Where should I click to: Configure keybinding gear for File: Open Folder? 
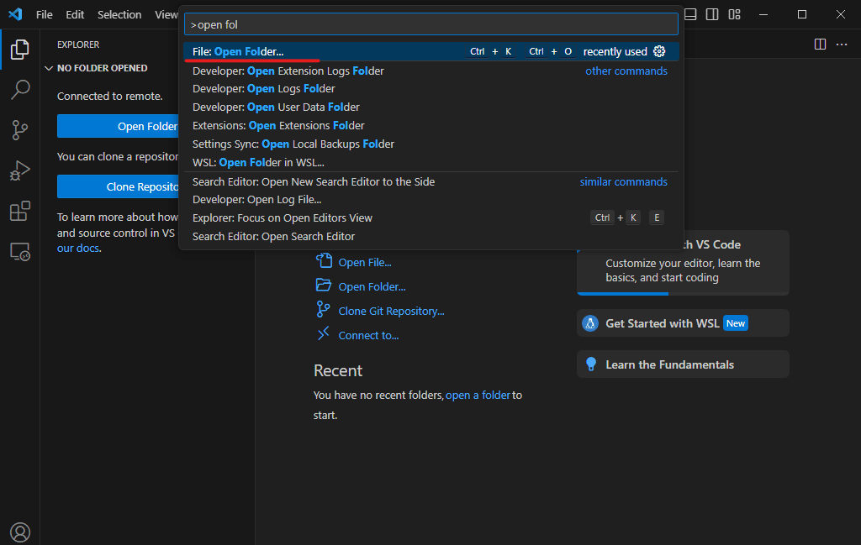click(659, 51)
